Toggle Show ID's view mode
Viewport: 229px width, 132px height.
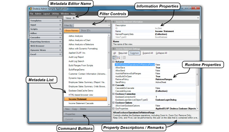coord(86,30)
